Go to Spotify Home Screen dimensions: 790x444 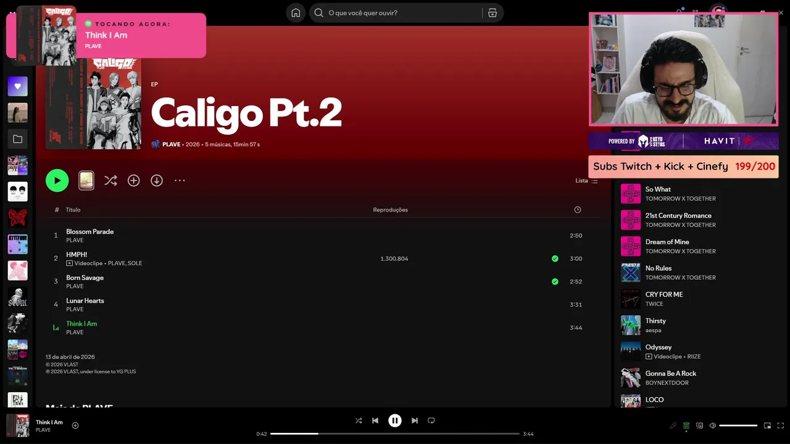tap(296, 13)
